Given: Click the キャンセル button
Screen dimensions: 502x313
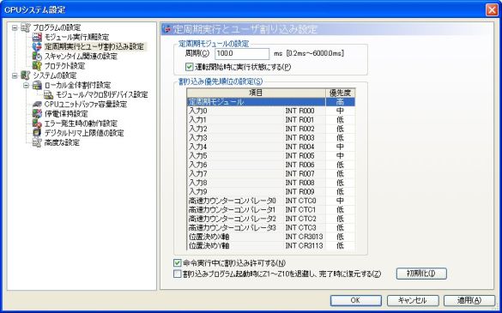Looking at the screenshot, I should coord(413,300).
